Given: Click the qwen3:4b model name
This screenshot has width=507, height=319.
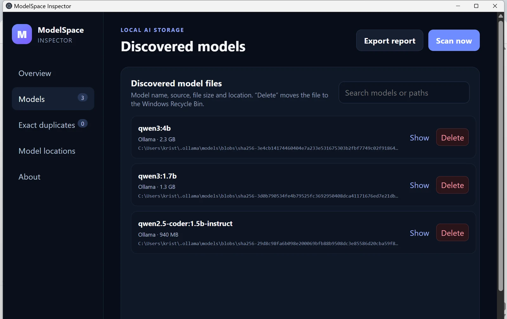Looking at the screenshot, I should pyautogui.click(x=154, y=128).
